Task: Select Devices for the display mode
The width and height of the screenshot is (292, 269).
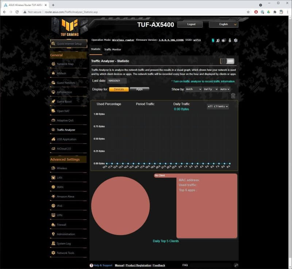Action: coord(119,89)
